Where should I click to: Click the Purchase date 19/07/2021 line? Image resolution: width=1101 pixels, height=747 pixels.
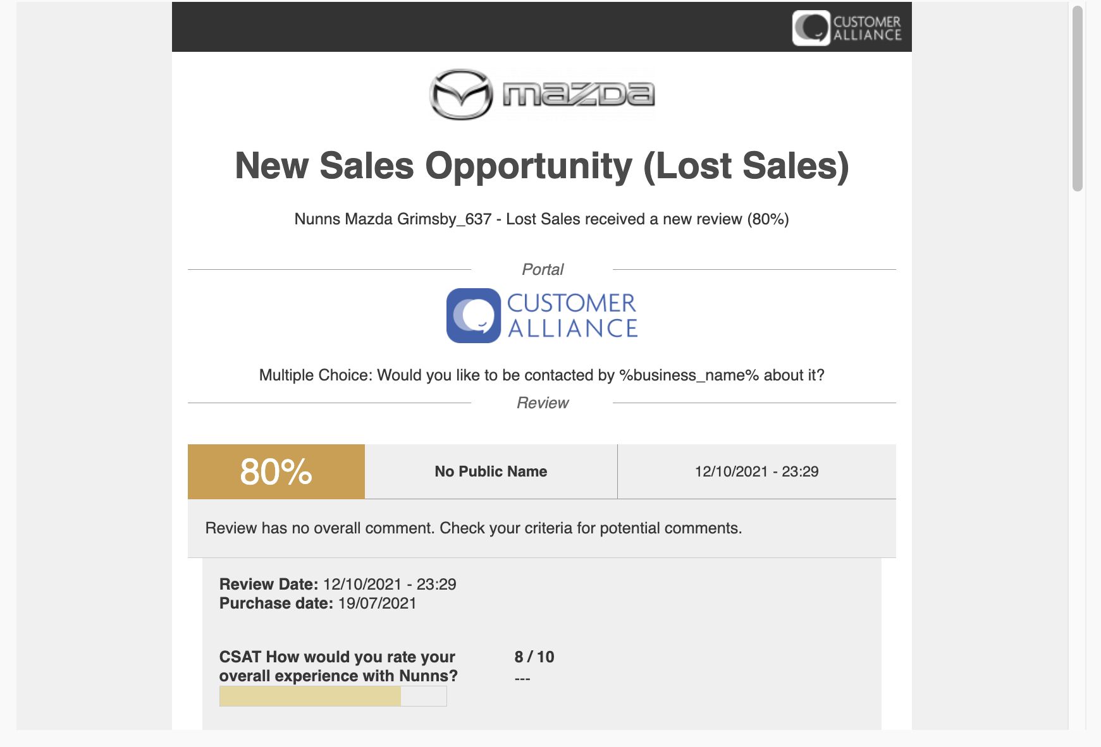[318, 603]
